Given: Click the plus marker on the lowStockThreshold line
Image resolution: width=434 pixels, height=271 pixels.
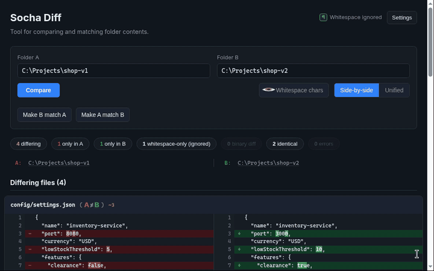Looking at the screenshot, I should (239, 249).
